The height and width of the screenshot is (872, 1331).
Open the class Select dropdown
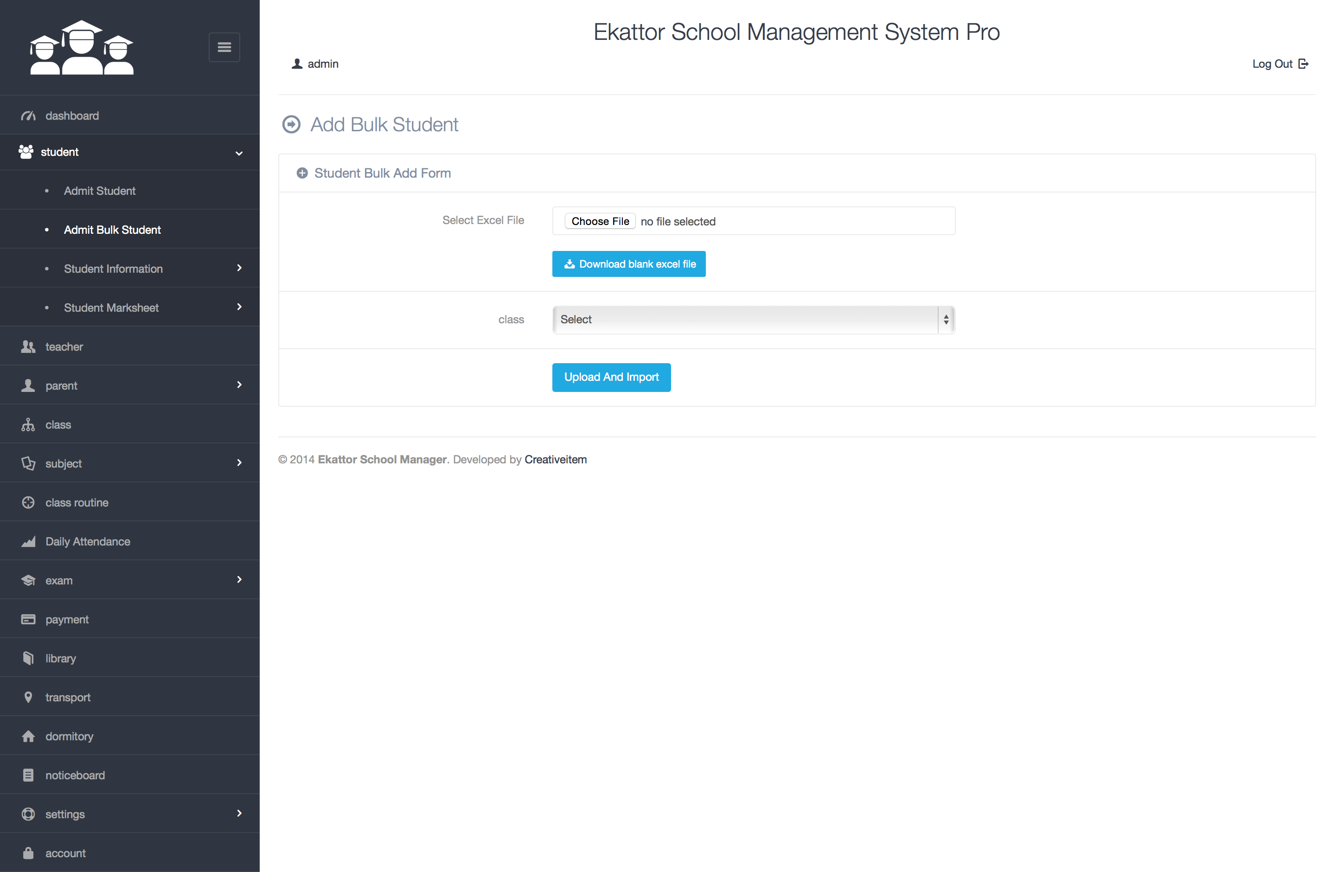pyautogui.click(x=753, y=320)
